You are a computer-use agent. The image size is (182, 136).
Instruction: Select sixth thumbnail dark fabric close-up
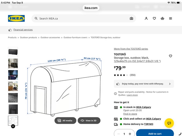(13, 109)
